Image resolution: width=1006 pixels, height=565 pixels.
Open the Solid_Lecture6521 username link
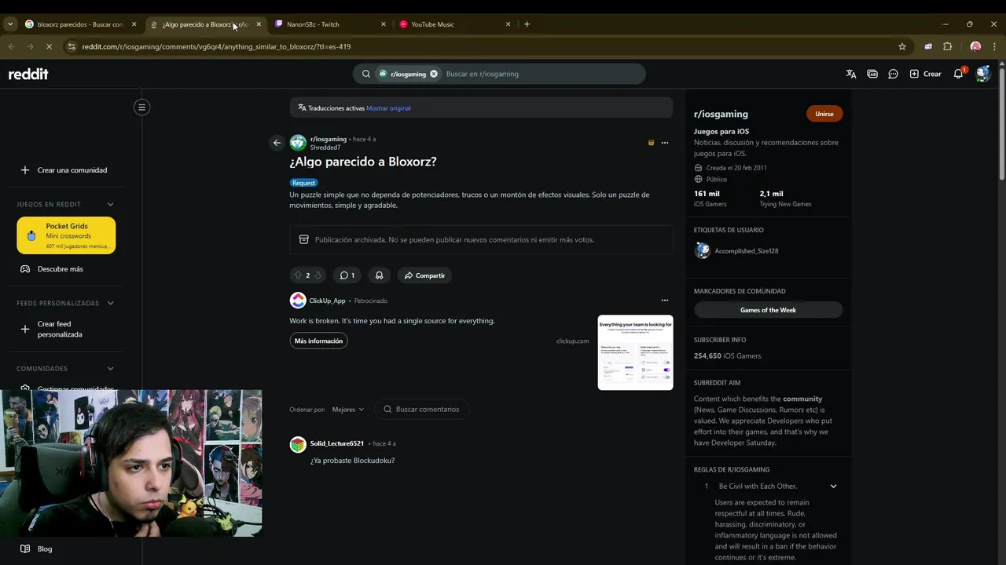(337, 443)
